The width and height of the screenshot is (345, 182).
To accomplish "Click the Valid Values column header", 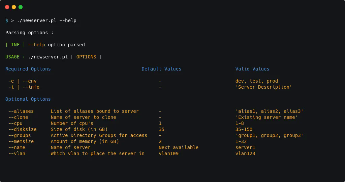I will 252,69.
